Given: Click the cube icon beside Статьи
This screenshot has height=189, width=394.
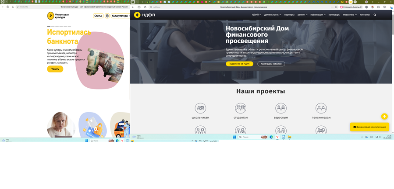Looking at the screenshot, I should pyautogui.click(x=107, y=16).
